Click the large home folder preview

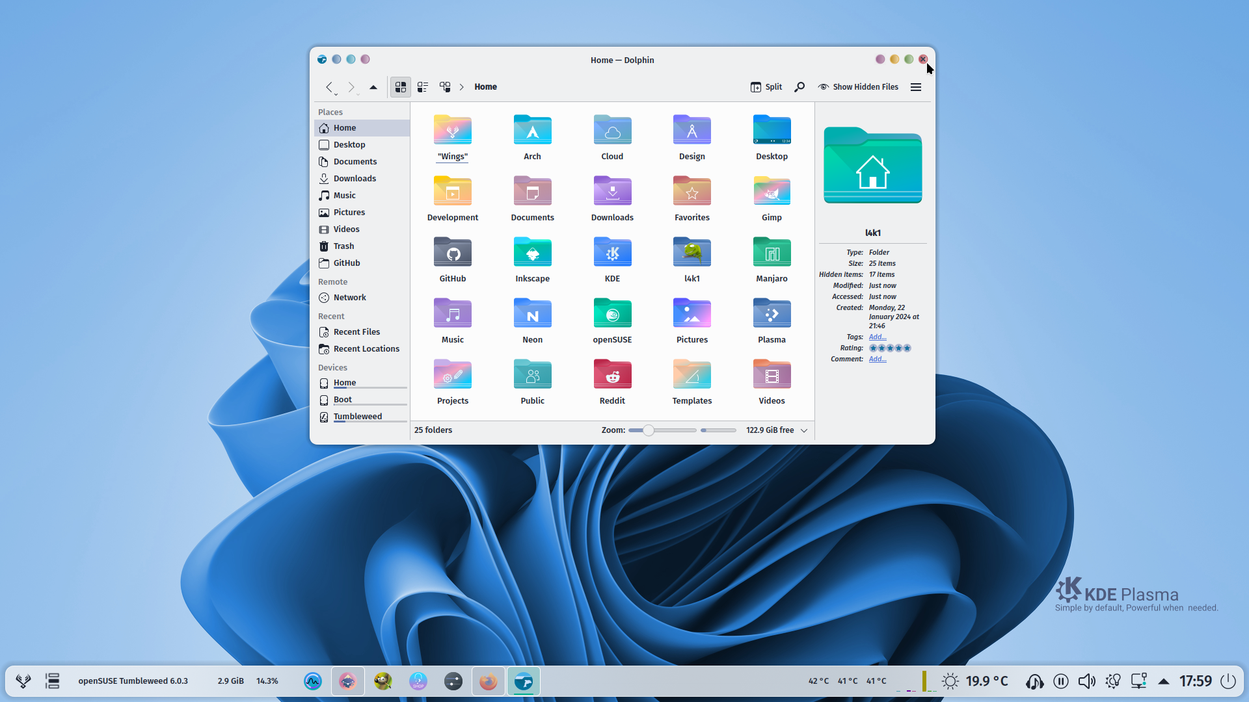click(x=873, y=166)
